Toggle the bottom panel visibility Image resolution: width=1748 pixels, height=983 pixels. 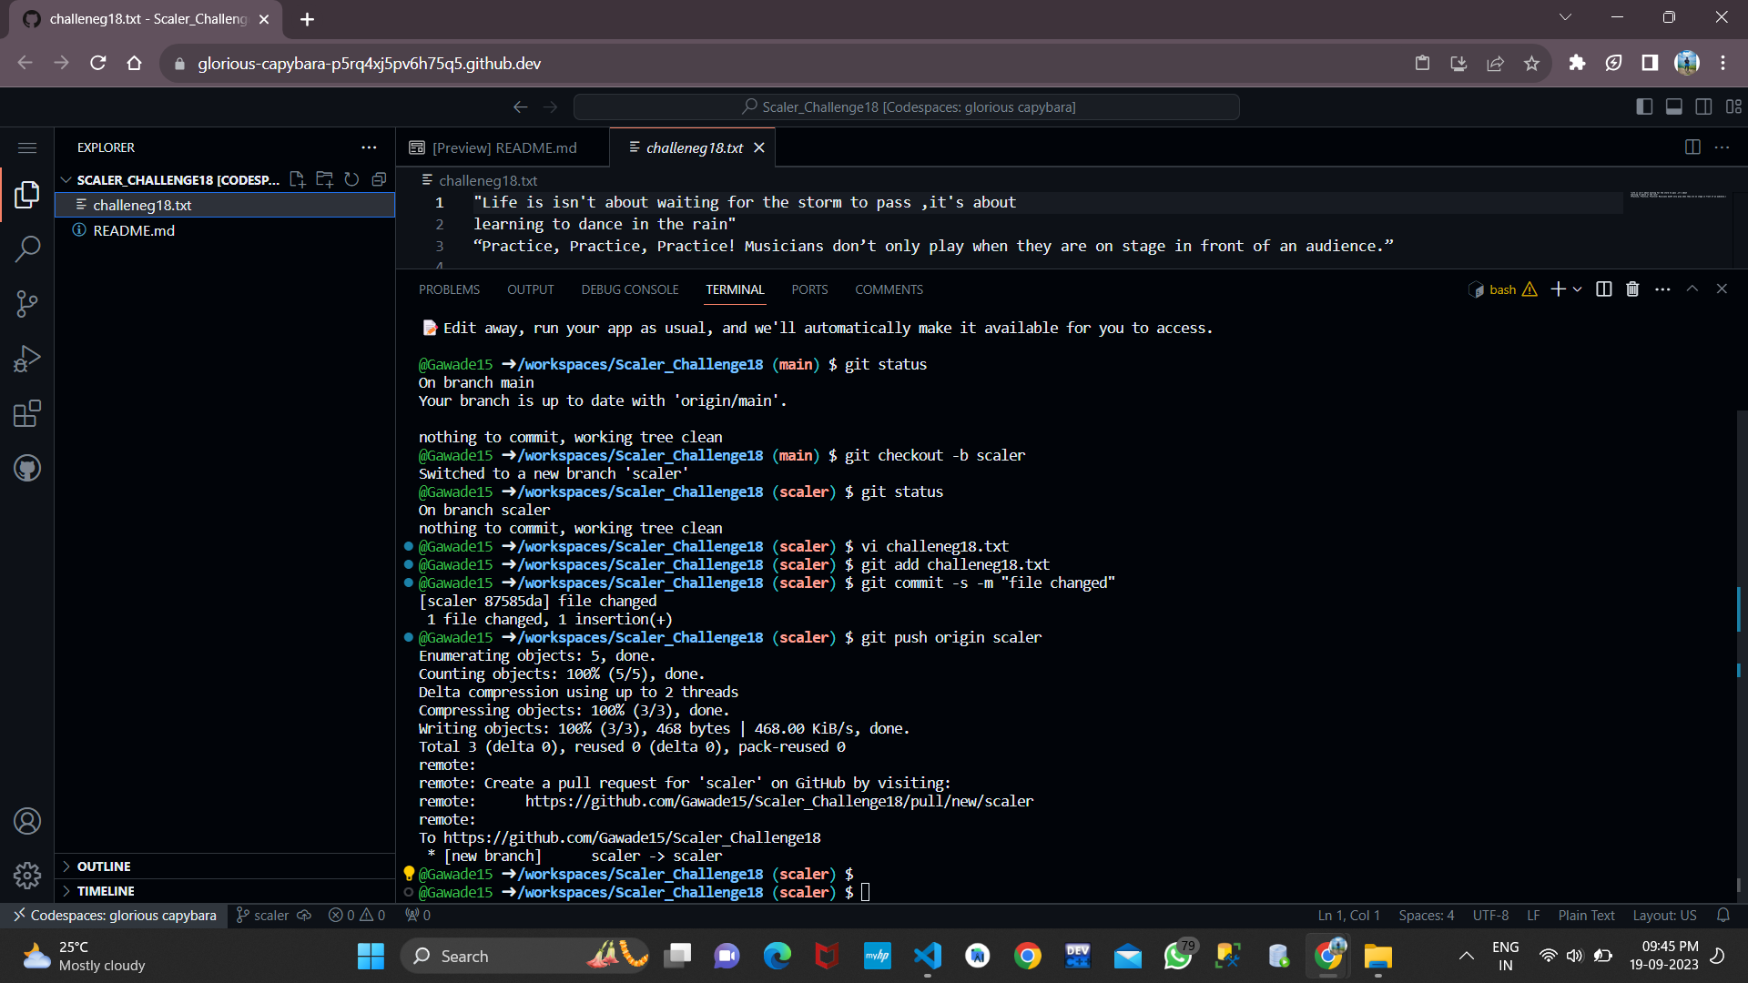coord(1673,106)
